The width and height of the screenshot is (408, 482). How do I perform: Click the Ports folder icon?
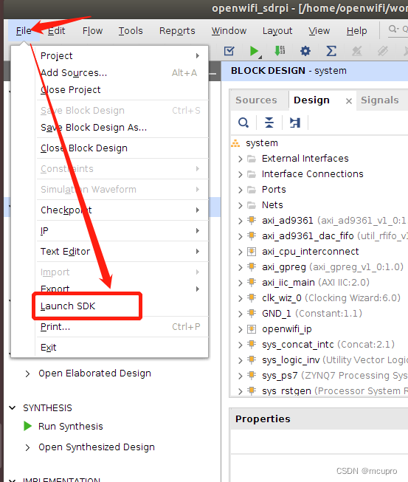(252, 190)
